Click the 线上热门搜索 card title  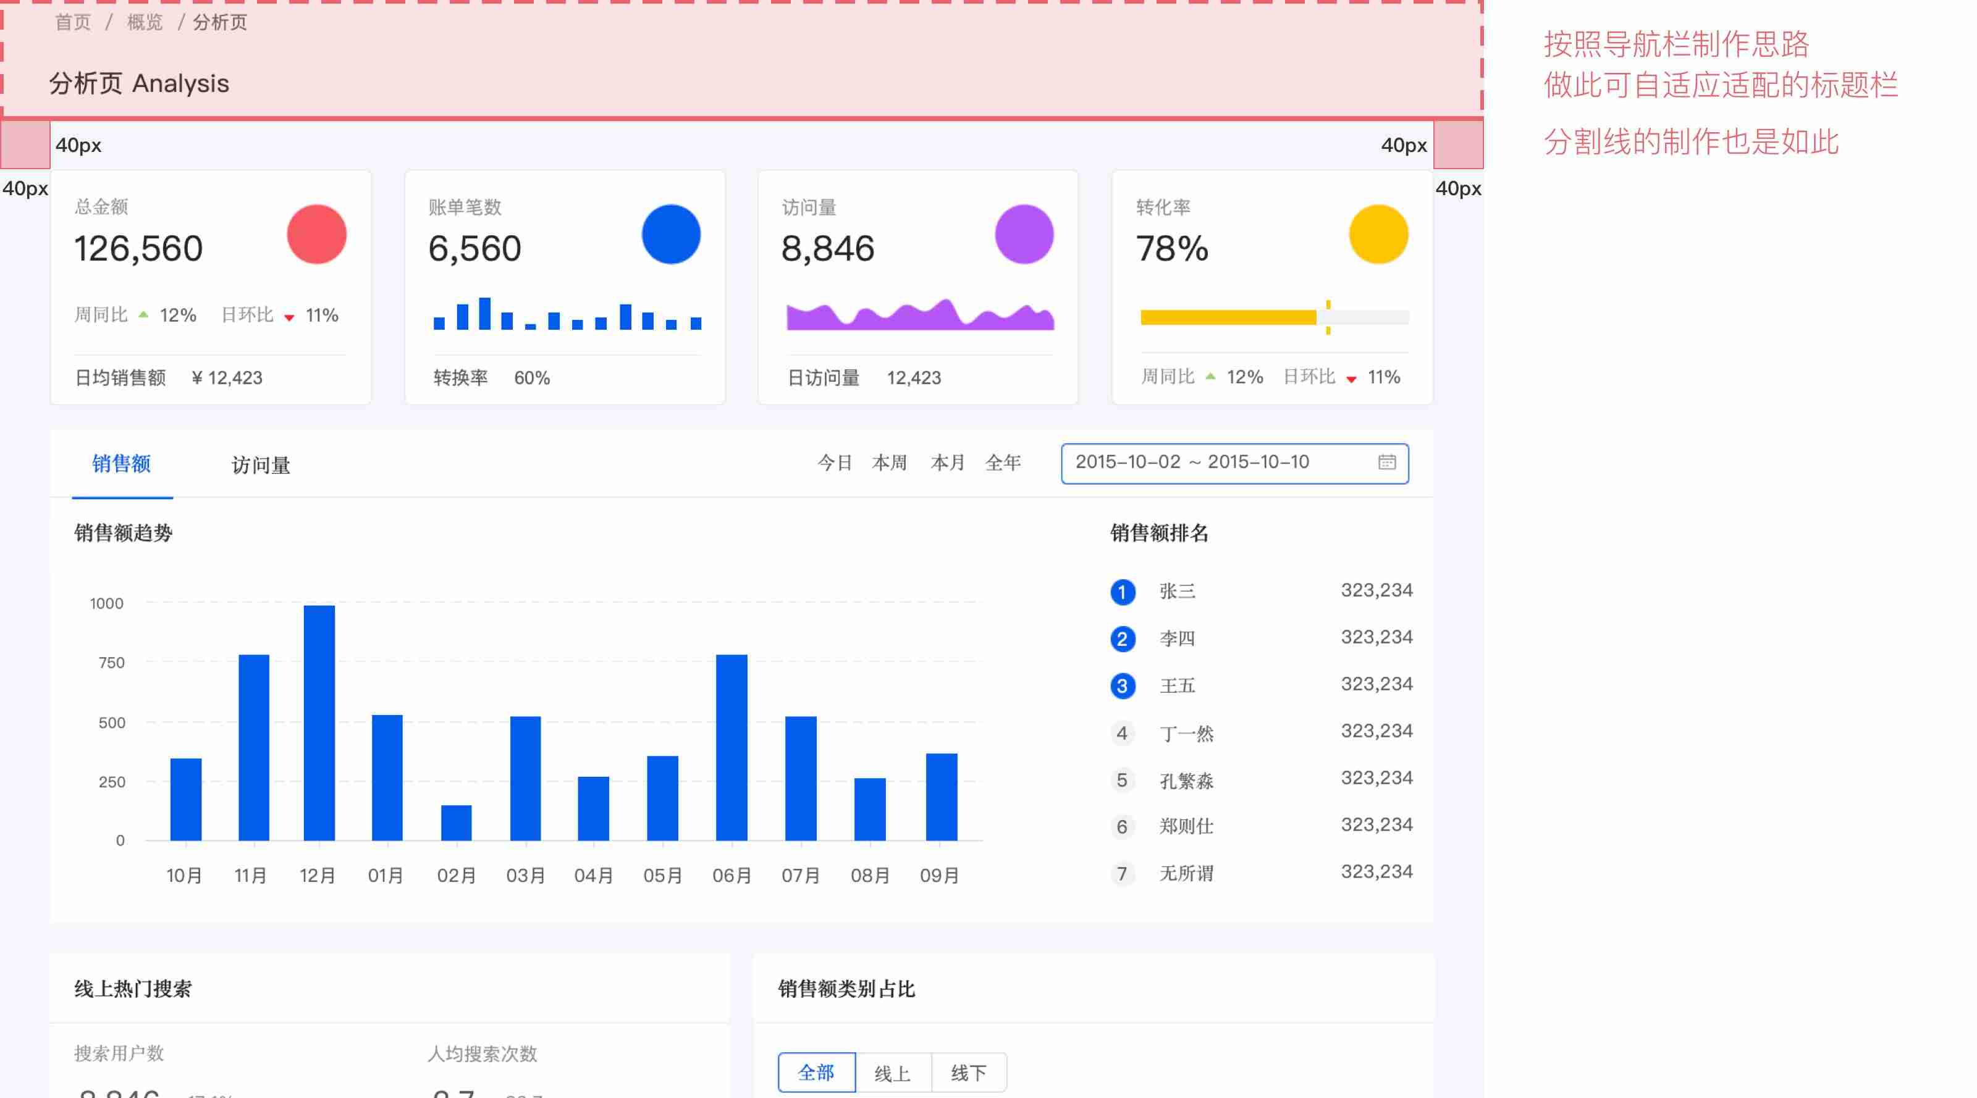pyautogui.click(x=133, y=988)
